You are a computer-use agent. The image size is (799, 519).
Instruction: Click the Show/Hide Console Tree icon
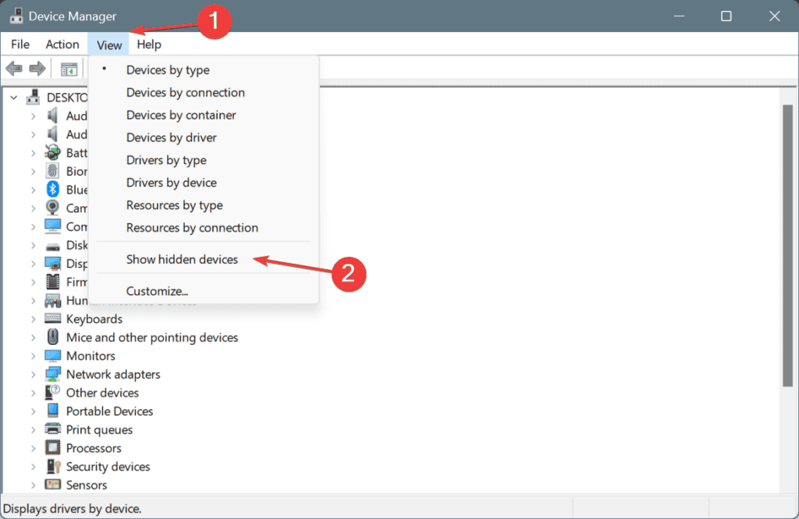click(x=69, y=69)
